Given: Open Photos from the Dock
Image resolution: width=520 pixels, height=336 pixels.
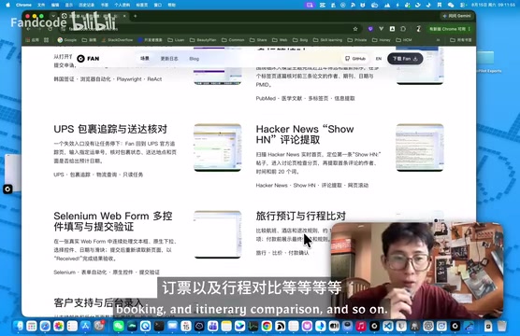Looking at the screenshot, I should click(x=59, y=326).
